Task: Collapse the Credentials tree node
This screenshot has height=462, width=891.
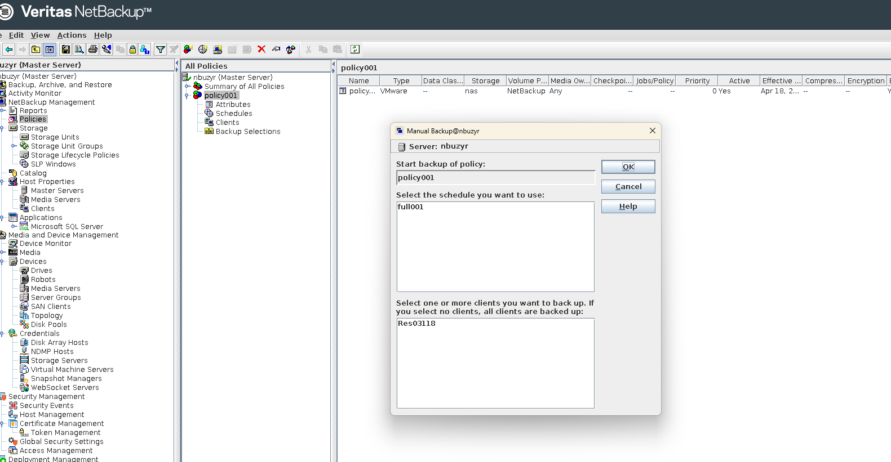Action: pyautogui.click(x=2, y=334)
